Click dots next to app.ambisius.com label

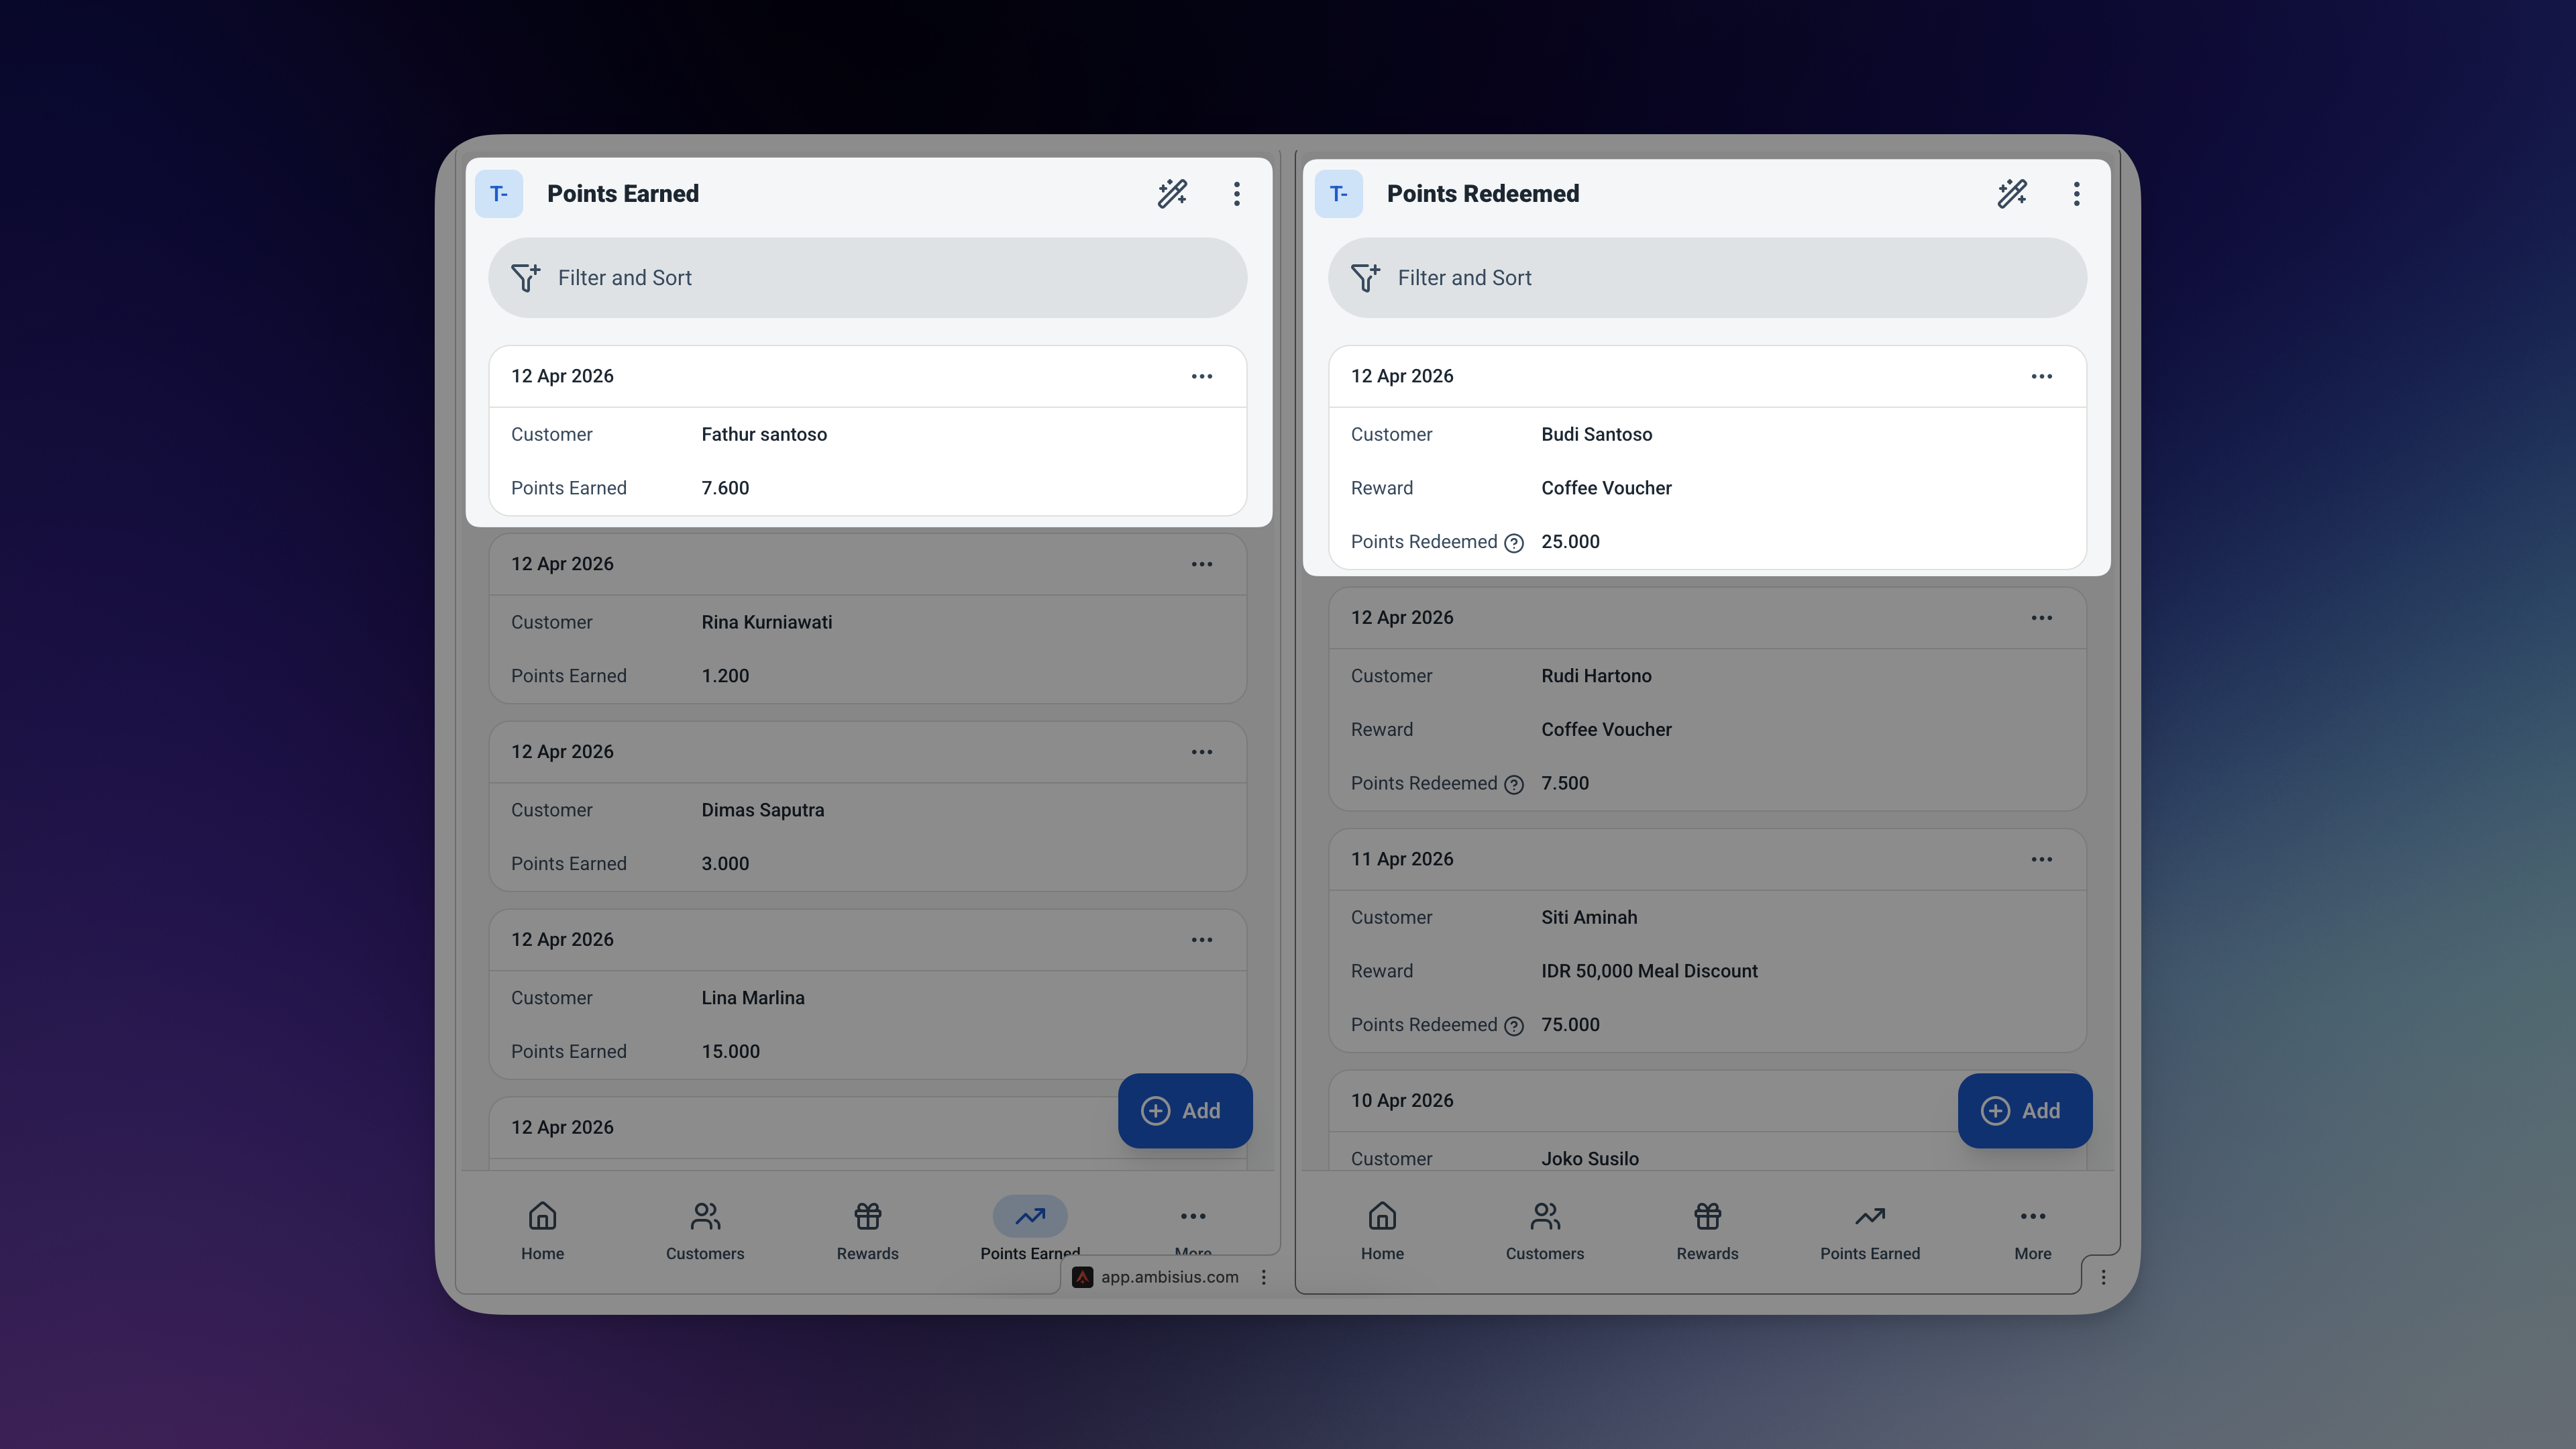pyautogui.click(x=1264, y=1277)
